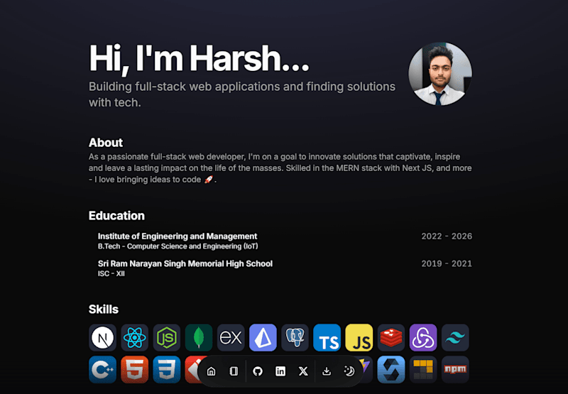
Task: Click the "2019 - 2021" years text
Action: [x=447, y=263]
